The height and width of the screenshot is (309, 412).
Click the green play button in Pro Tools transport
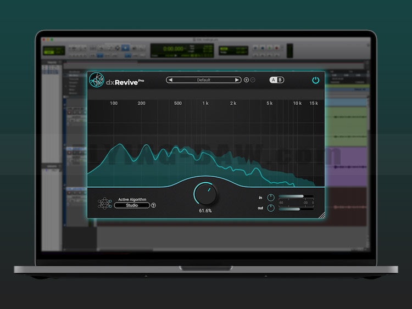[x=269, y=48]
